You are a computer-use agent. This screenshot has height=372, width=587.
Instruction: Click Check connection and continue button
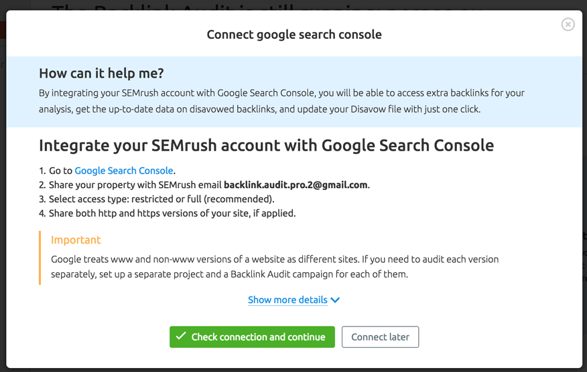(x=252, y=337)
